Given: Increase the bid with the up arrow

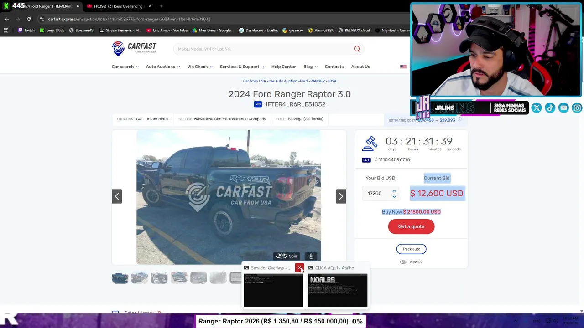Looking at the screenshot, I should click(394, 191).
